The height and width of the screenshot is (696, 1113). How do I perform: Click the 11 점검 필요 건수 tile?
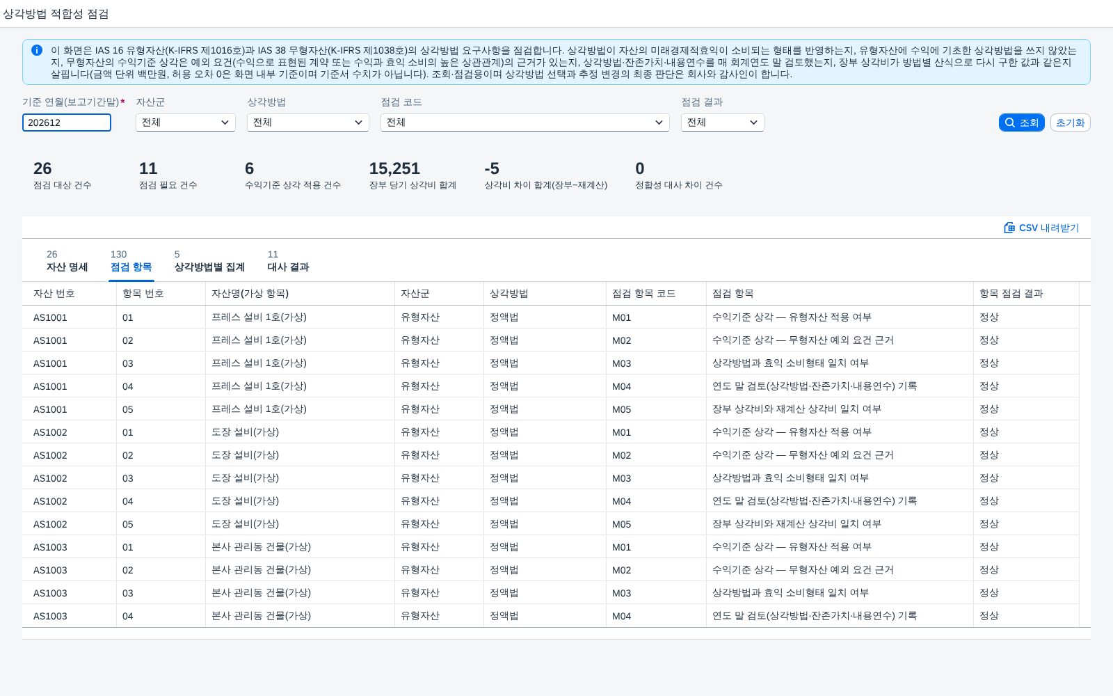[x=168, y=175]
